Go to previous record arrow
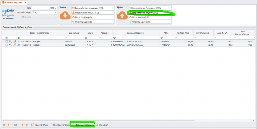 point(8,125)
